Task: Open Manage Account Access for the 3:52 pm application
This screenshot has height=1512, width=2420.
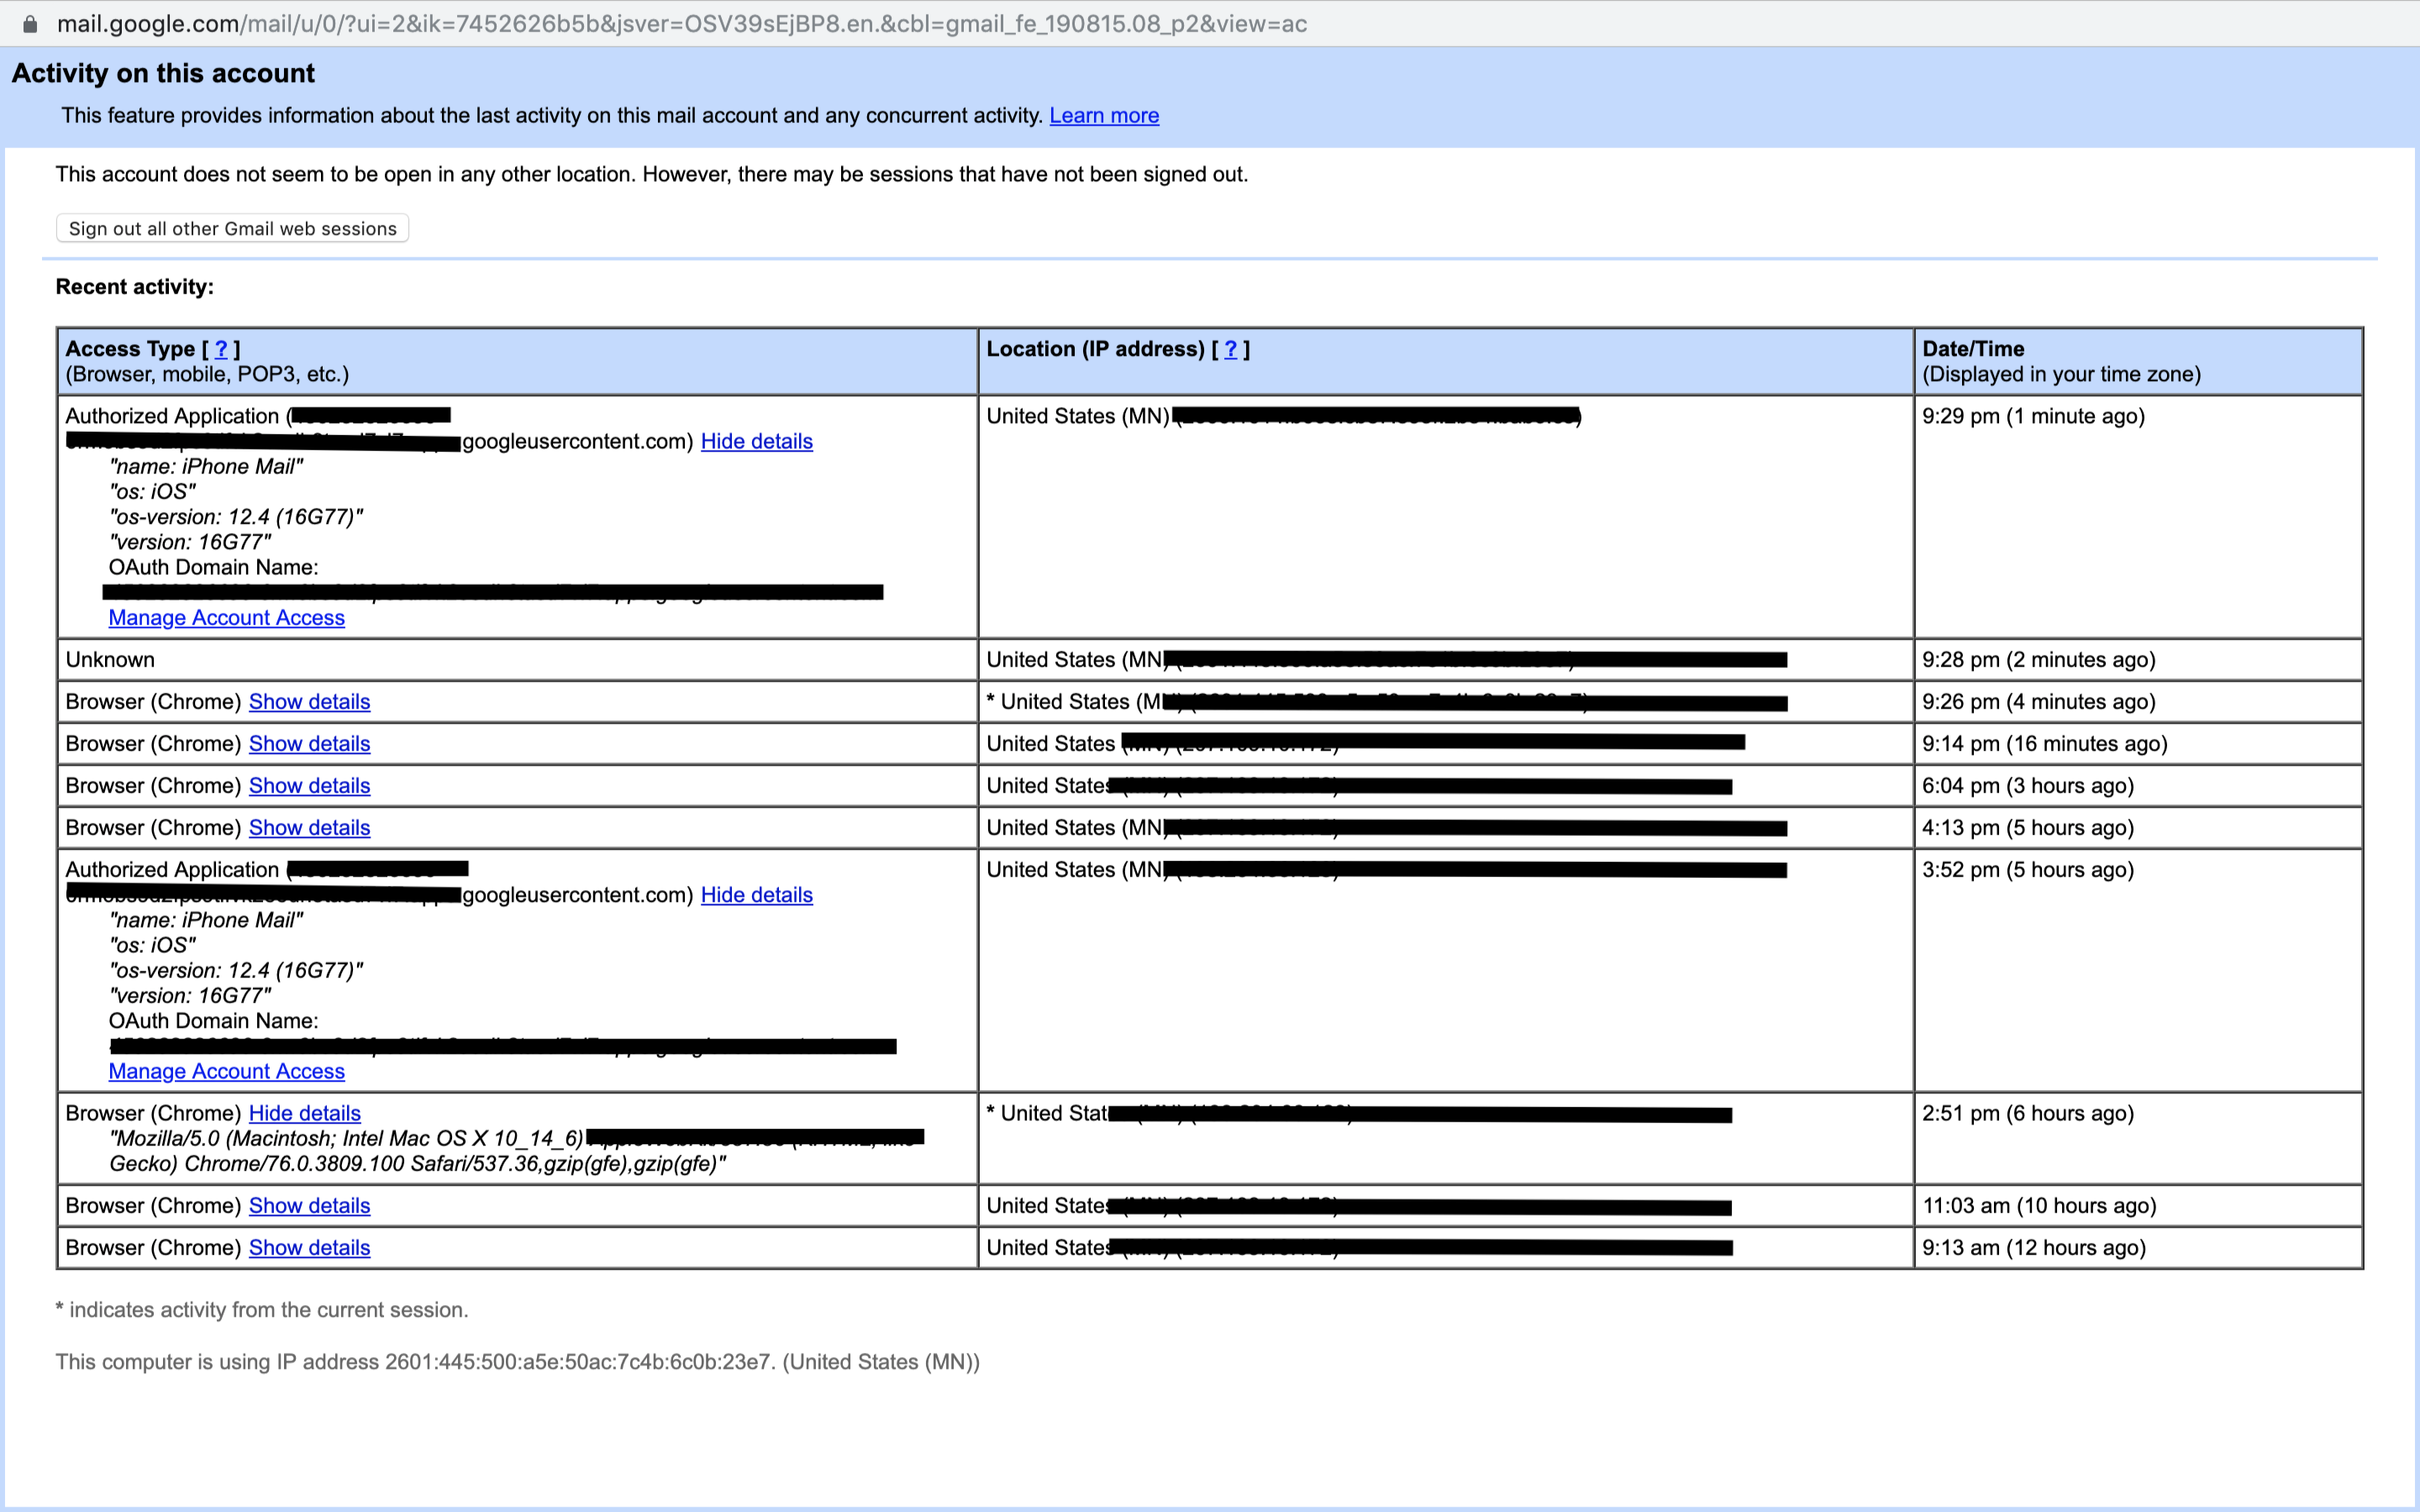Action: (x=225, y=1071)
